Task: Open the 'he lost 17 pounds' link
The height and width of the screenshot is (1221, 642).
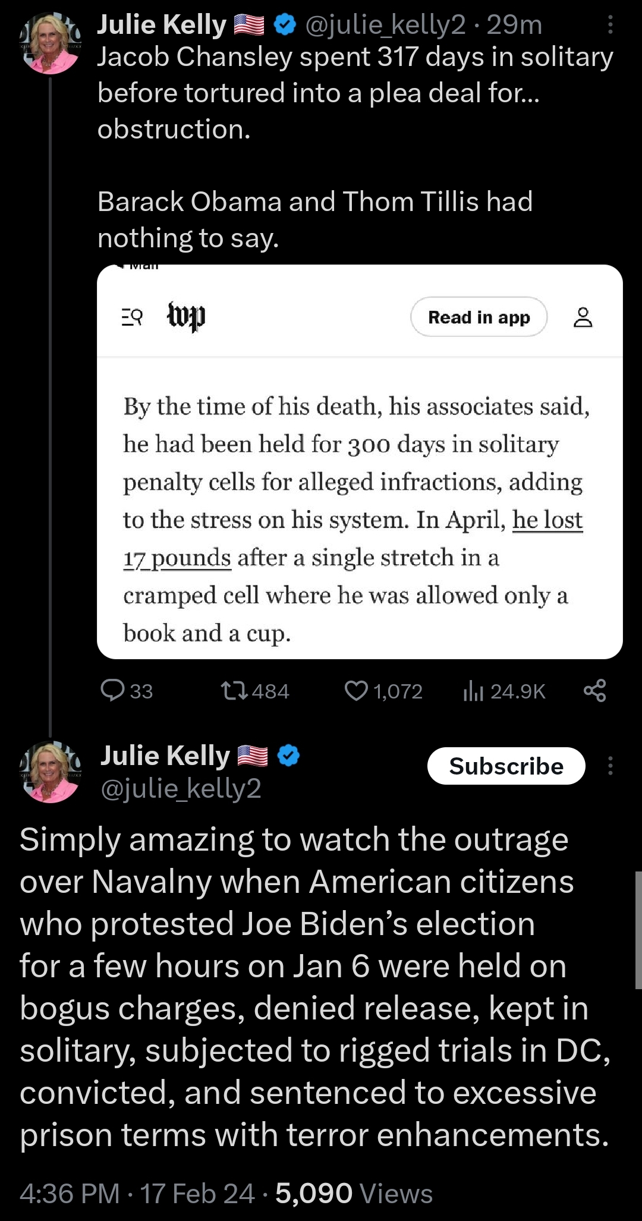Action: 547,520
